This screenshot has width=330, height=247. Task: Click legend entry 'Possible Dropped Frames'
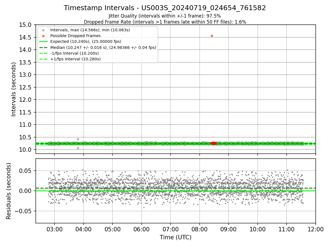75,36
